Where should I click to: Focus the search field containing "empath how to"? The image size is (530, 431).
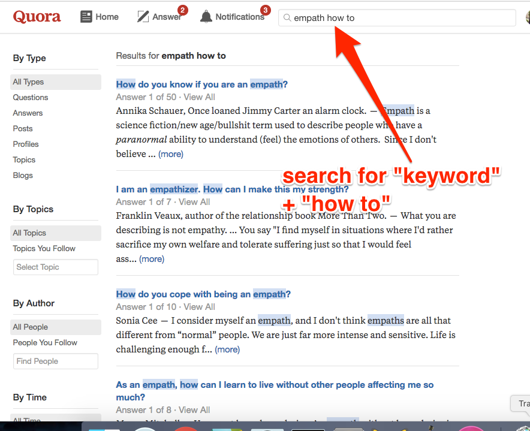397,17
